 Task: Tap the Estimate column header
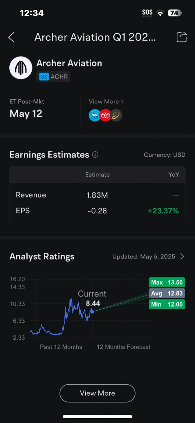pos(97,175)
